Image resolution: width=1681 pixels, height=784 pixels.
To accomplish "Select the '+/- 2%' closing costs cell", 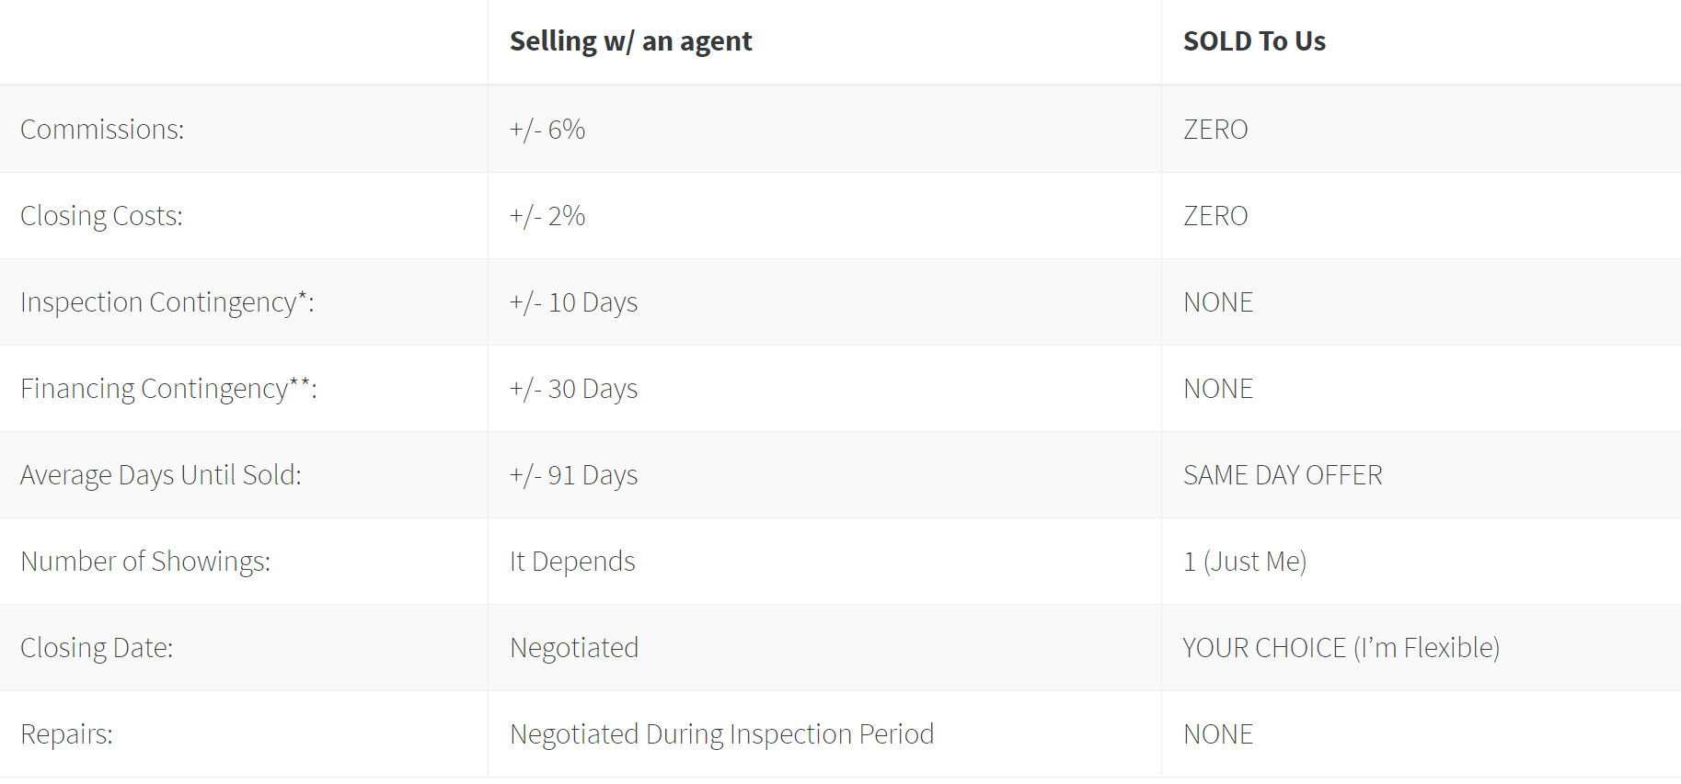I will [x=547, y=216].
